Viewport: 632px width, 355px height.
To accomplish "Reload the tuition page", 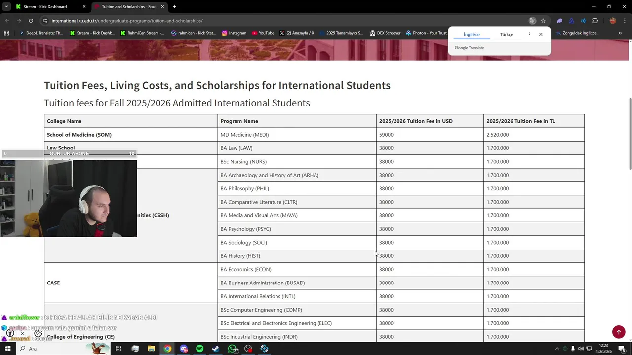I will coord(31,21).
